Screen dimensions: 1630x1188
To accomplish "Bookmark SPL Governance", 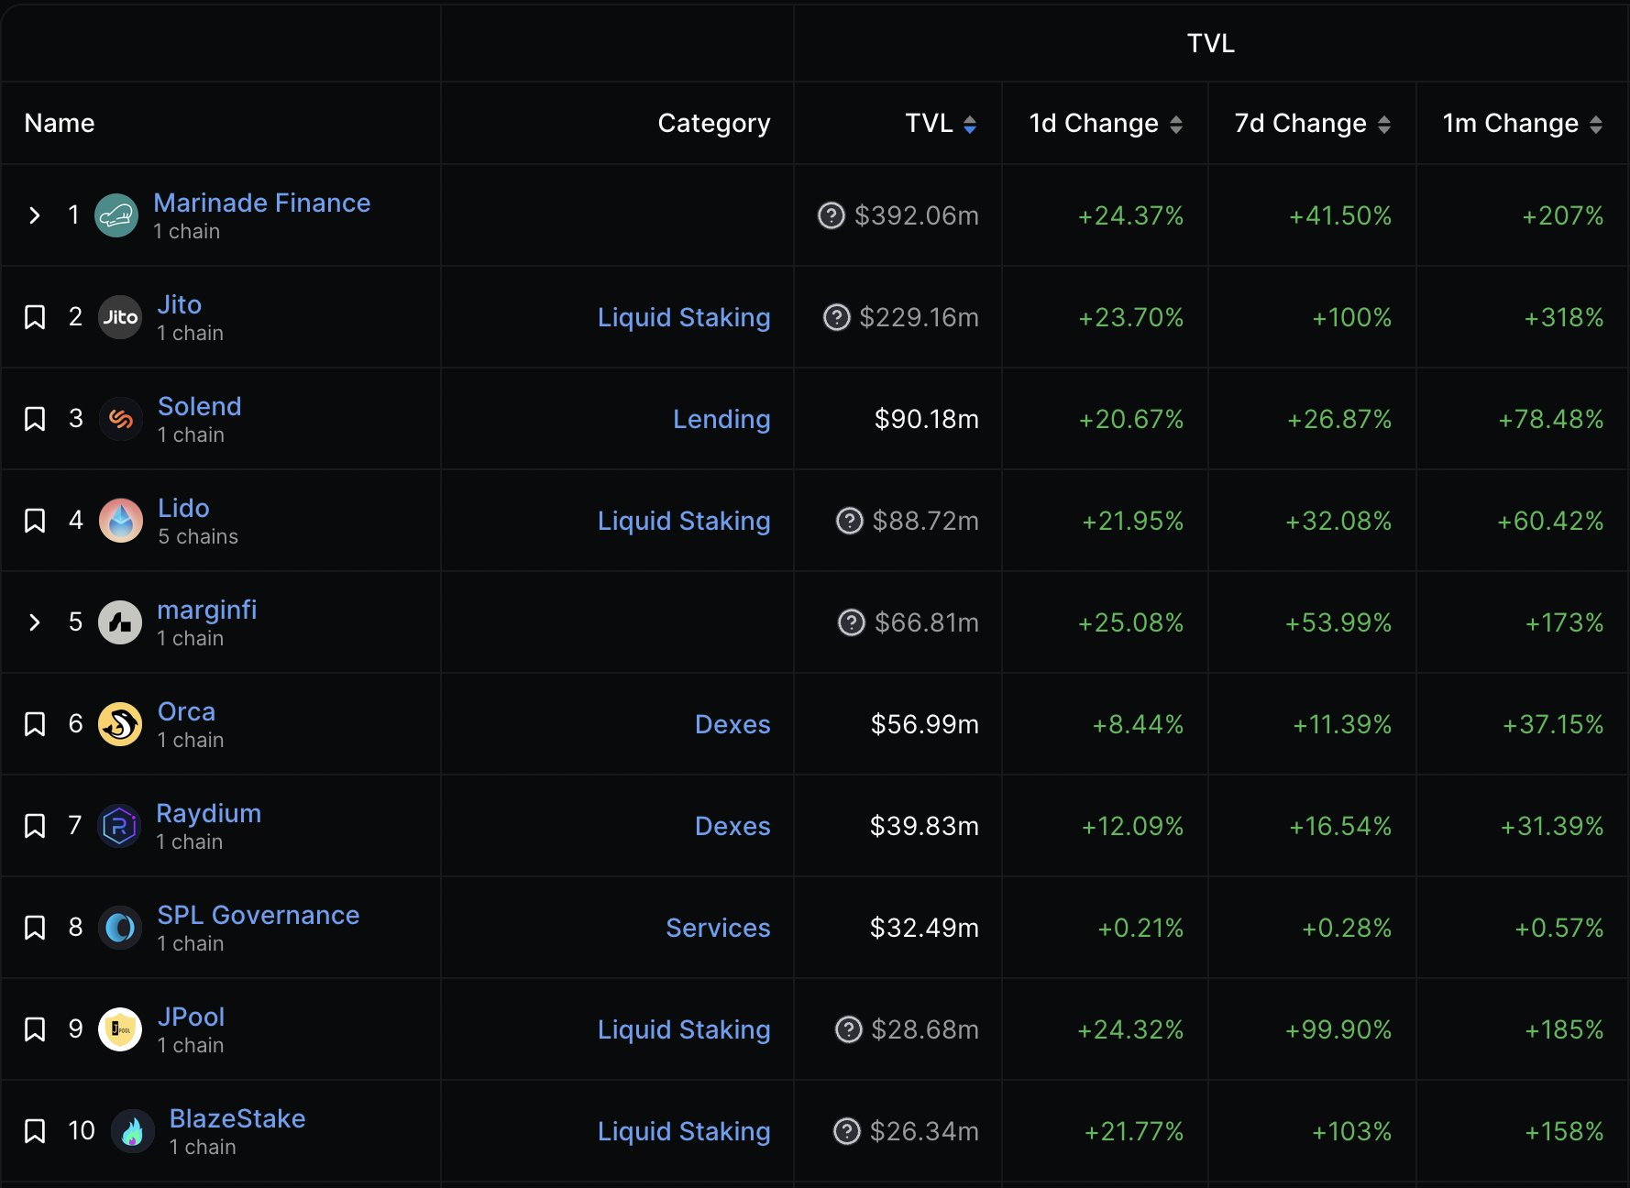I will (x=35, y=928).
